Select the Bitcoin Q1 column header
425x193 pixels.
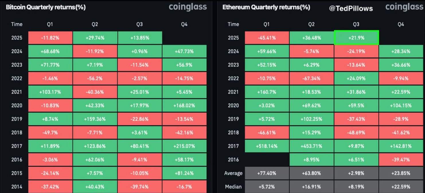pos(50,24)
